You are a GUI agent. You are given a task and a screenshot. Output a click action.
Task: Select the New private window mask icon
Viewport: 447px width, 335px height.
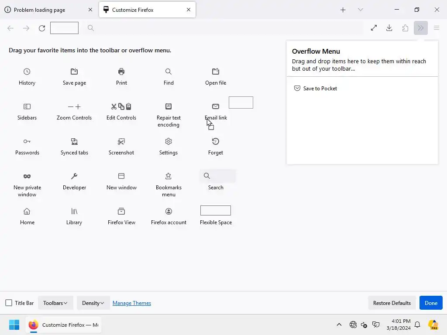pyautogui.click(x=27, y=176)
